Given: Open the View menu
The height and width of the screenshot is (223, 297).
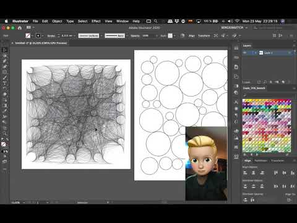Looking at the screenshot, I should [x=108, y=21].
